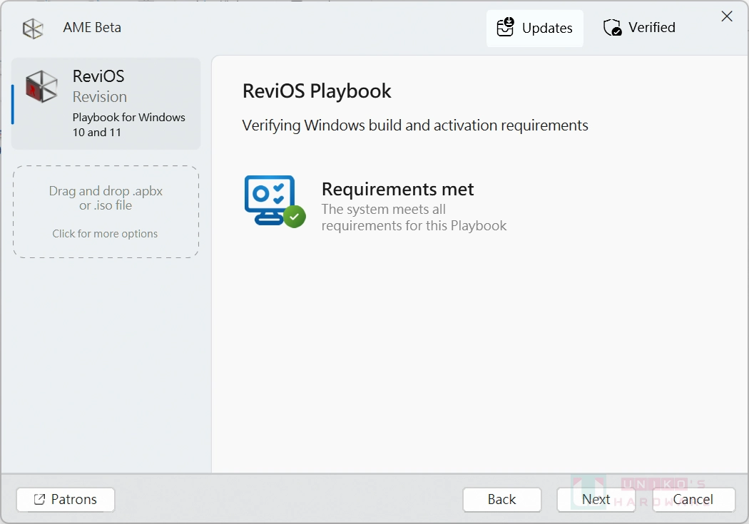The height and width of the screenshot is (524, 749).
Task: Click the ReviOS playbook cube icon
Action: 41,87
